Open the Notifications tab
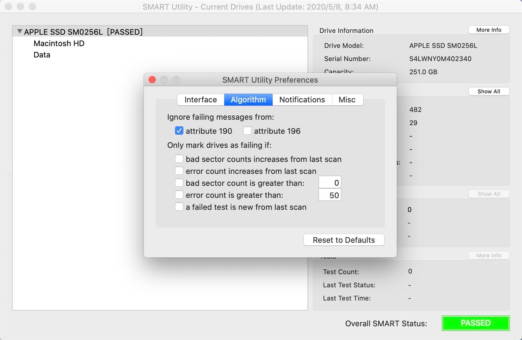The height and width of the screenshot is (340, 522). point(302,100)
